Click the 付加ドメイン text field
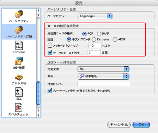Image resolution: width=158 pixels, height=133 pixels. (x=104, y=84)
